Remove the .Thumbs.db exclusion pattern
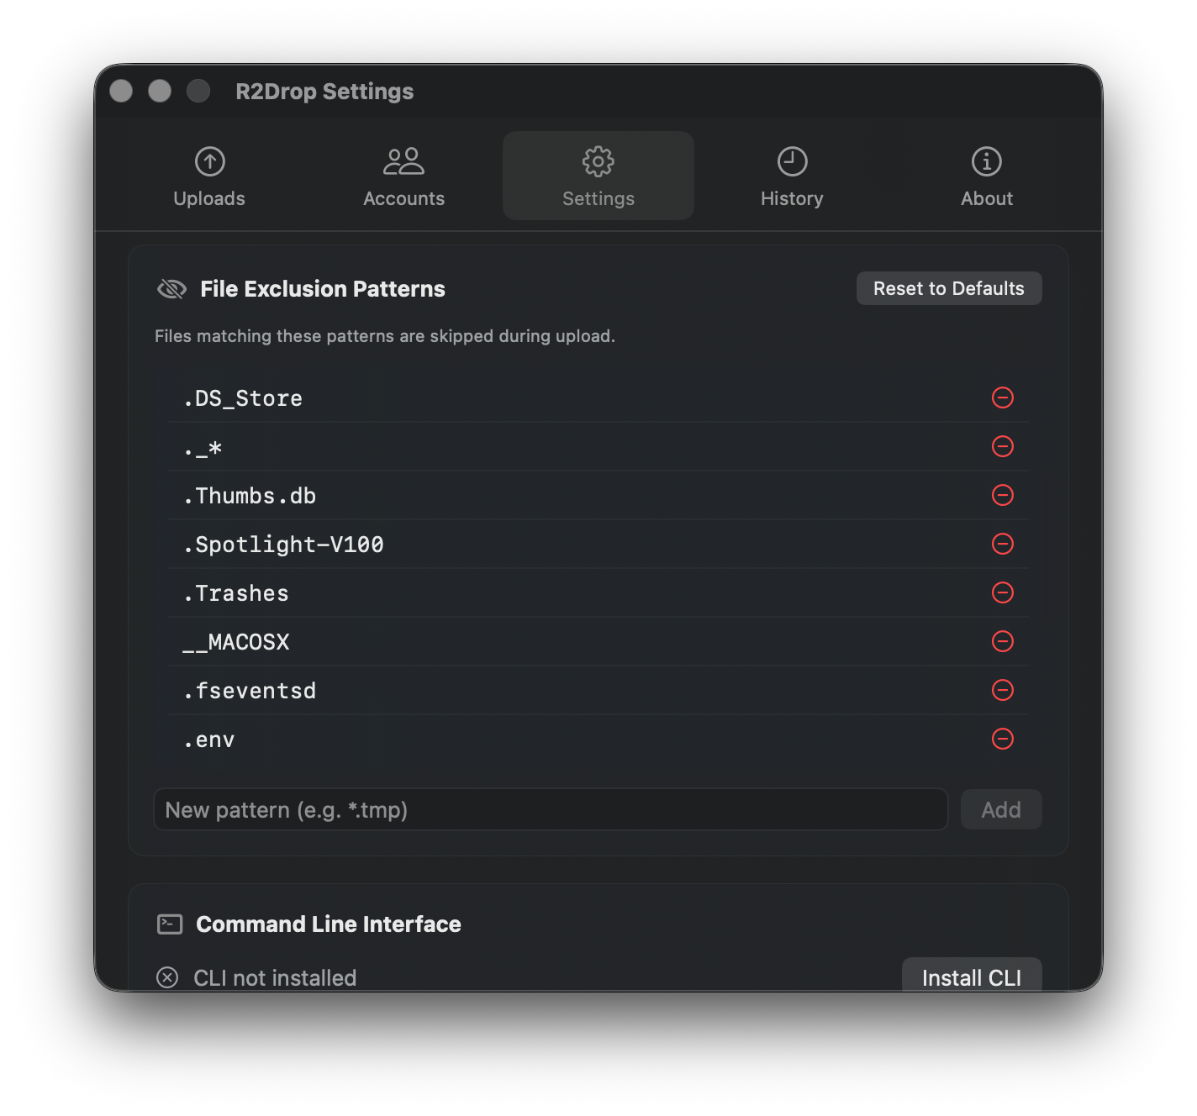 (1003, 496)
